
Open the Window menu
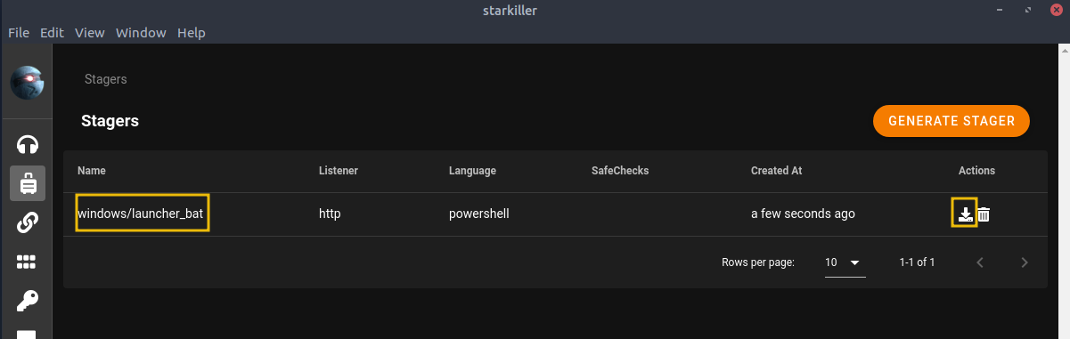pyautogui.click(x=141, y=33)
